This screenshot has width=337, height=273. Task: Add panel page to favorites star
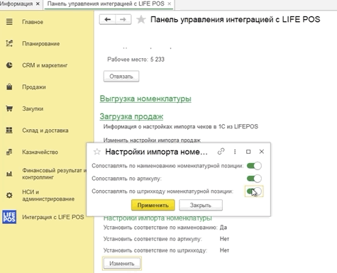pos(141,20)
